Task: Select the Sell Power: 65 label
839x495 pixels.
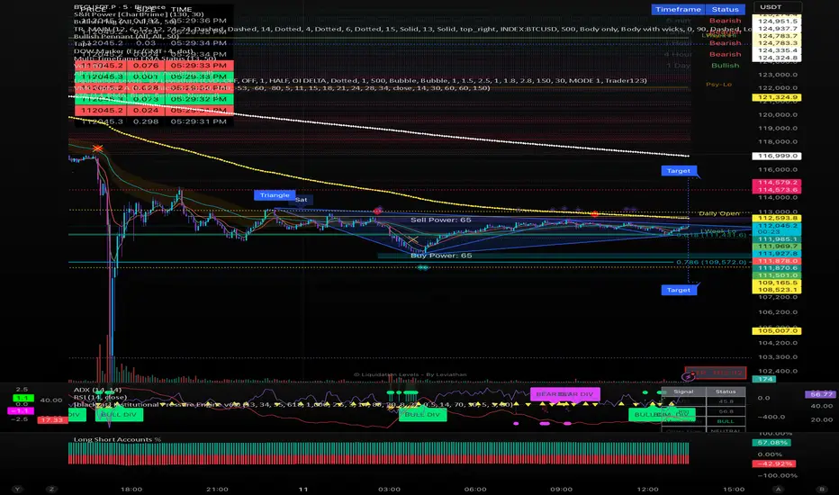Action: [441, 220]
